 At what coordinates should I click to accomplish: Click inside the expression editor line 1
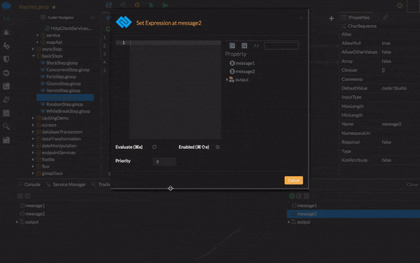point(176,43)
